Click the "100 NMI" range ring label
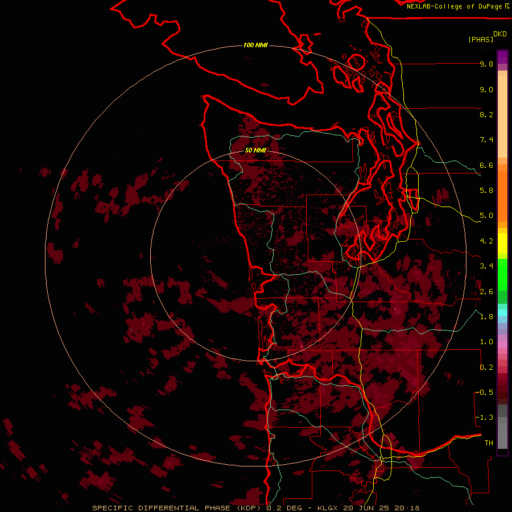 click(x=255, y=45)
